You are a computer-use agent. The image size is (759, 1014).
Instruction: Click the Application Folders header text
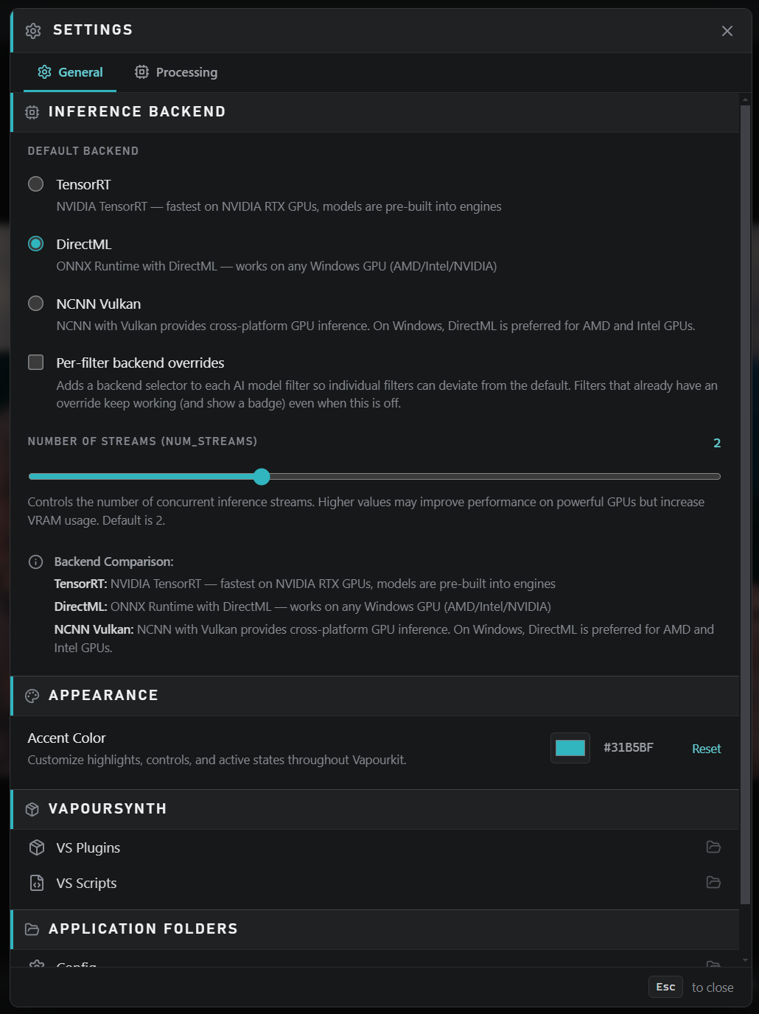pos(143,929)
